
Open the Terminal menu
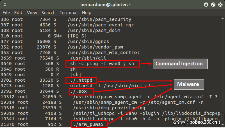[69, 13]
